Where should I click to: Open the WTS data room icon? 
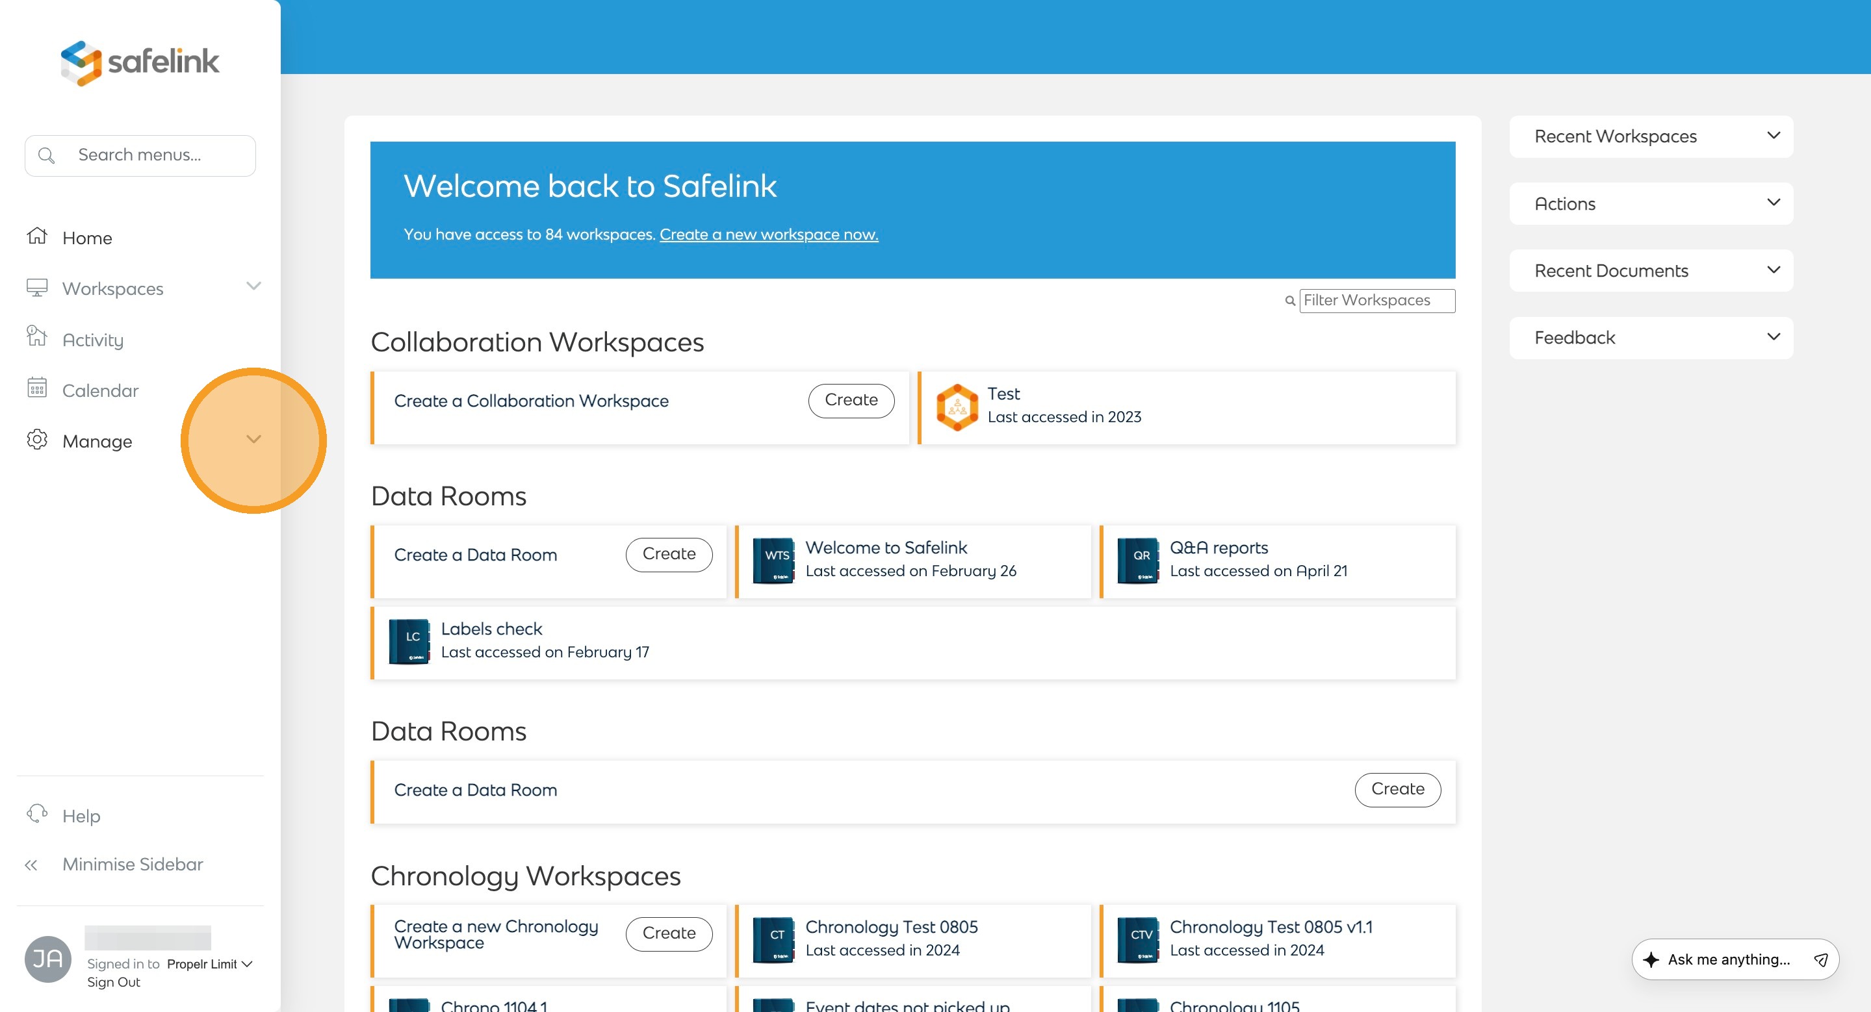pyautogui.click(x=773, y=561)
